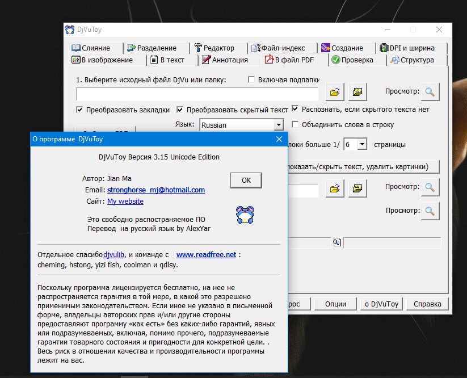
Task: Open folder browse icon in second row
Action: [357, 188]
